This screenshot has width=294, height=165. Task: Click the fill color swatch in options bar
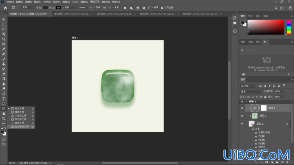click(x=45, y=7)
